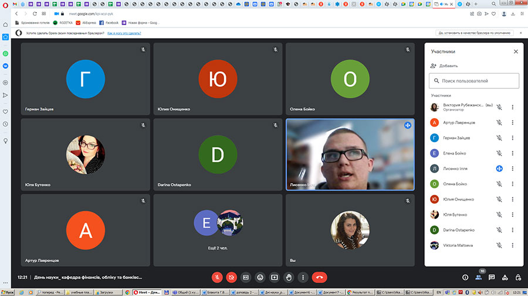Click muted mic icon for Елена Бойко
528x296 pixels.
tap(499, 153)
